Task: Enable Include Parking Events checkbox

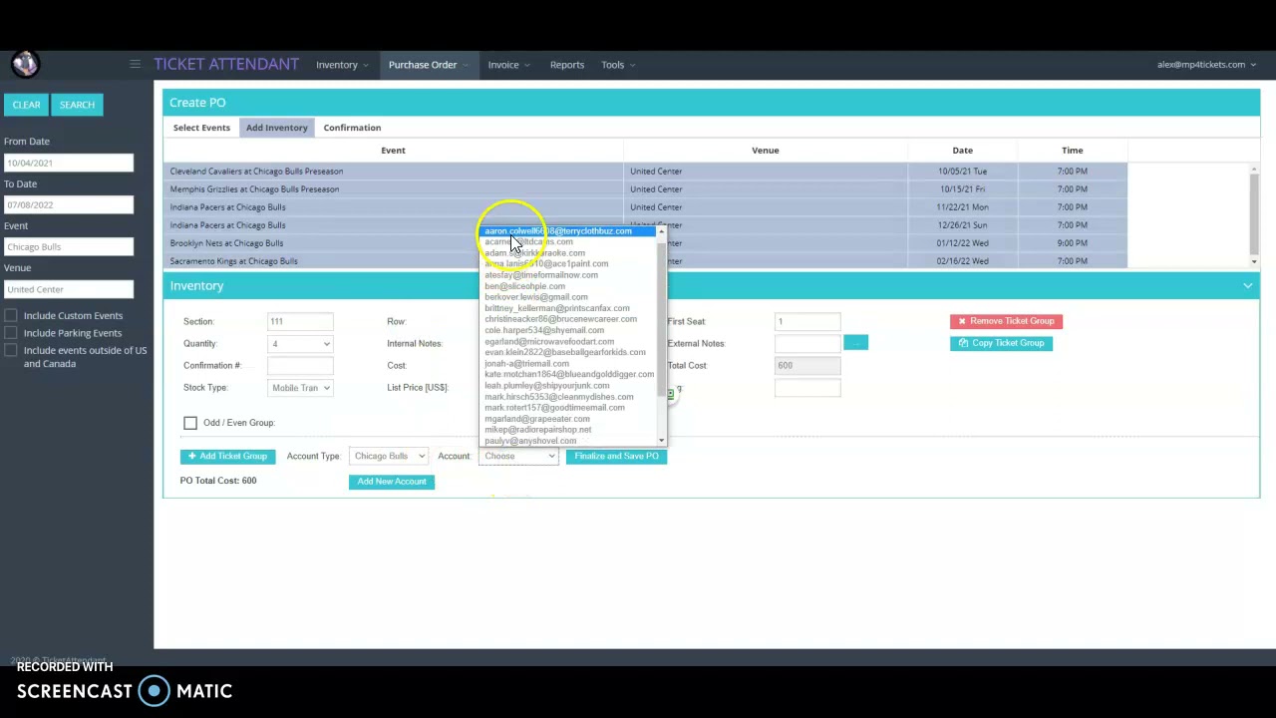Action: (x=11, y=333)
